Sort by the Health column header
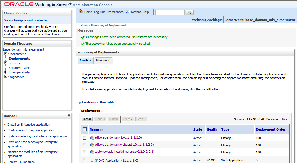The height and width of the screenshot is (163, 297). (x=212, y=129)
